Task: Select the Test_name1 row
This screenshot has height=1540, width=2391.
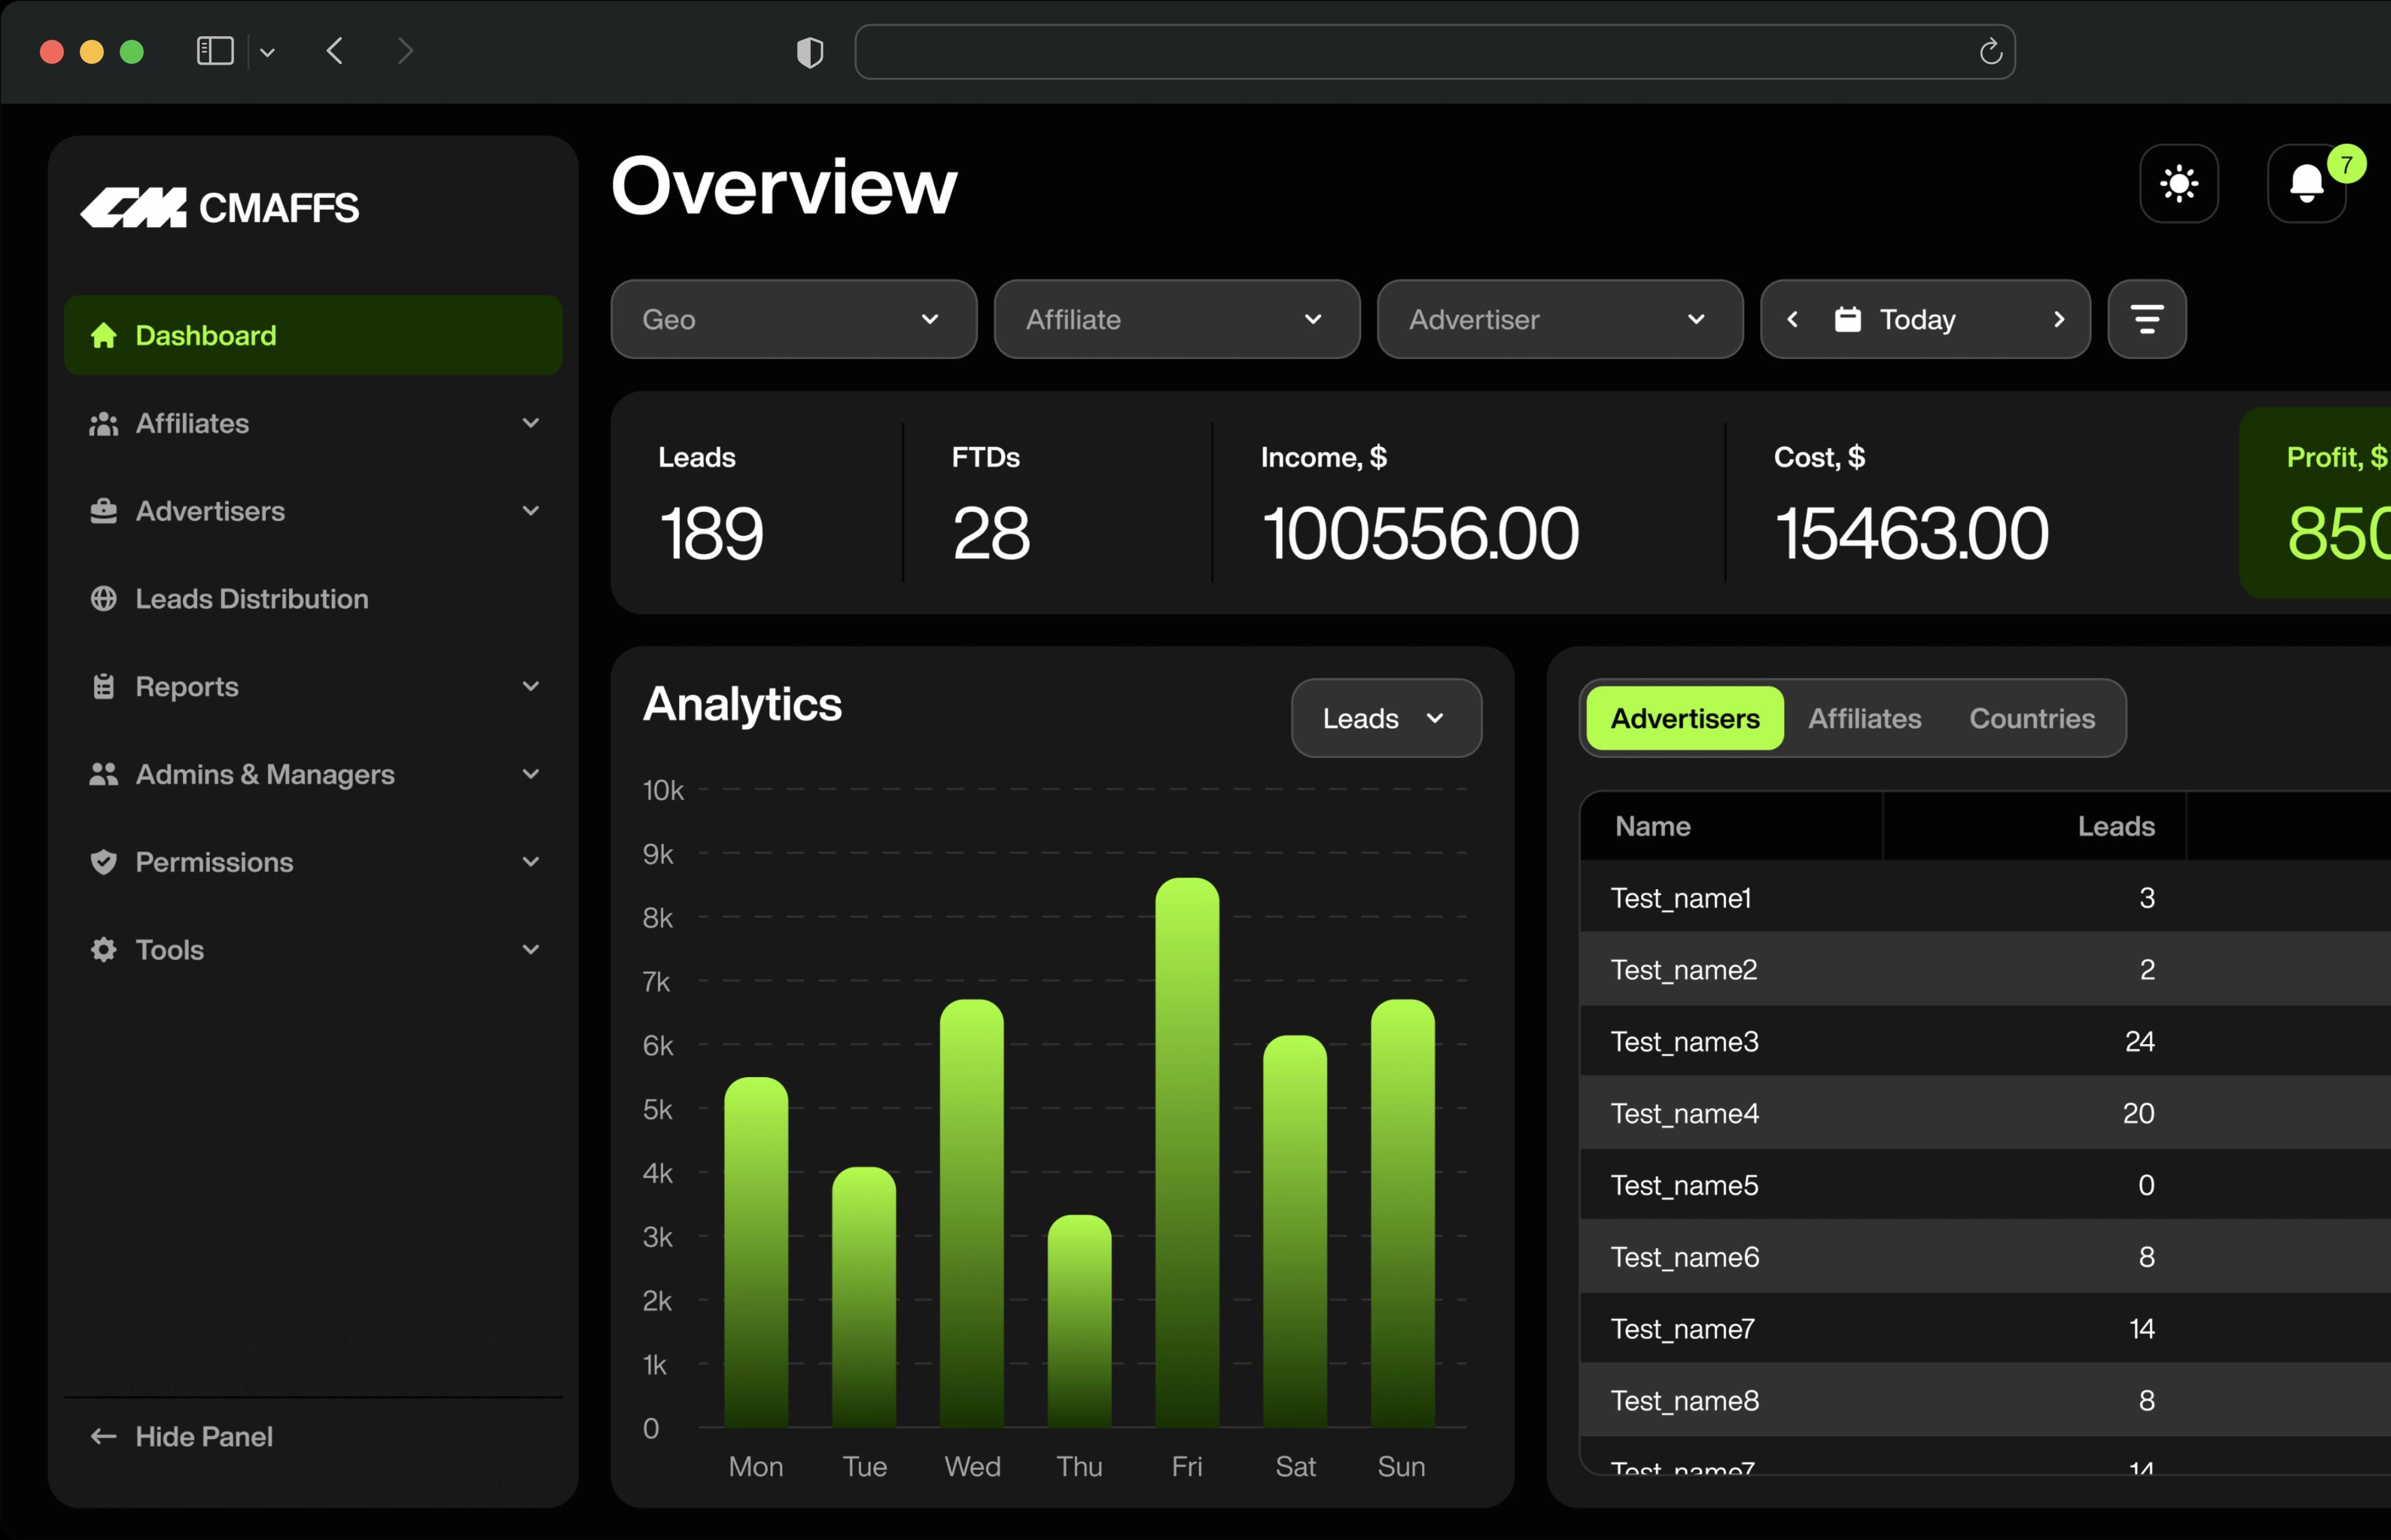Action: pos(1985,898)
